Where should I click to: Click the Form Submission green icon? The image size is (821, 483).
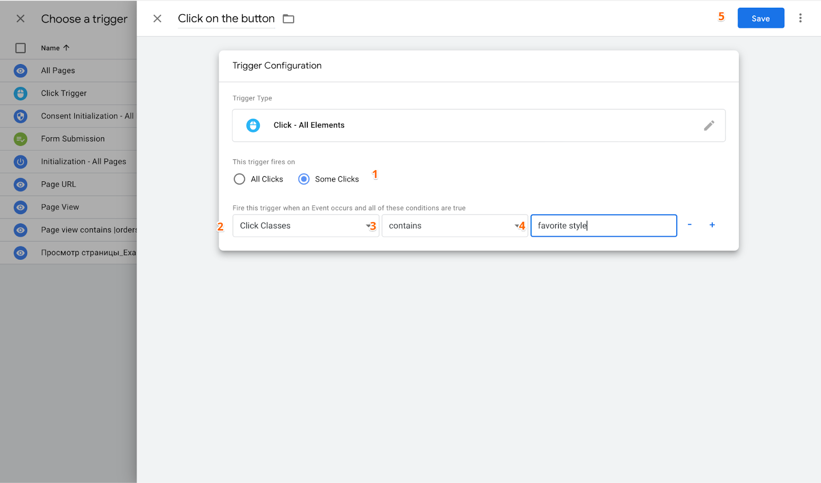[21, 139]
